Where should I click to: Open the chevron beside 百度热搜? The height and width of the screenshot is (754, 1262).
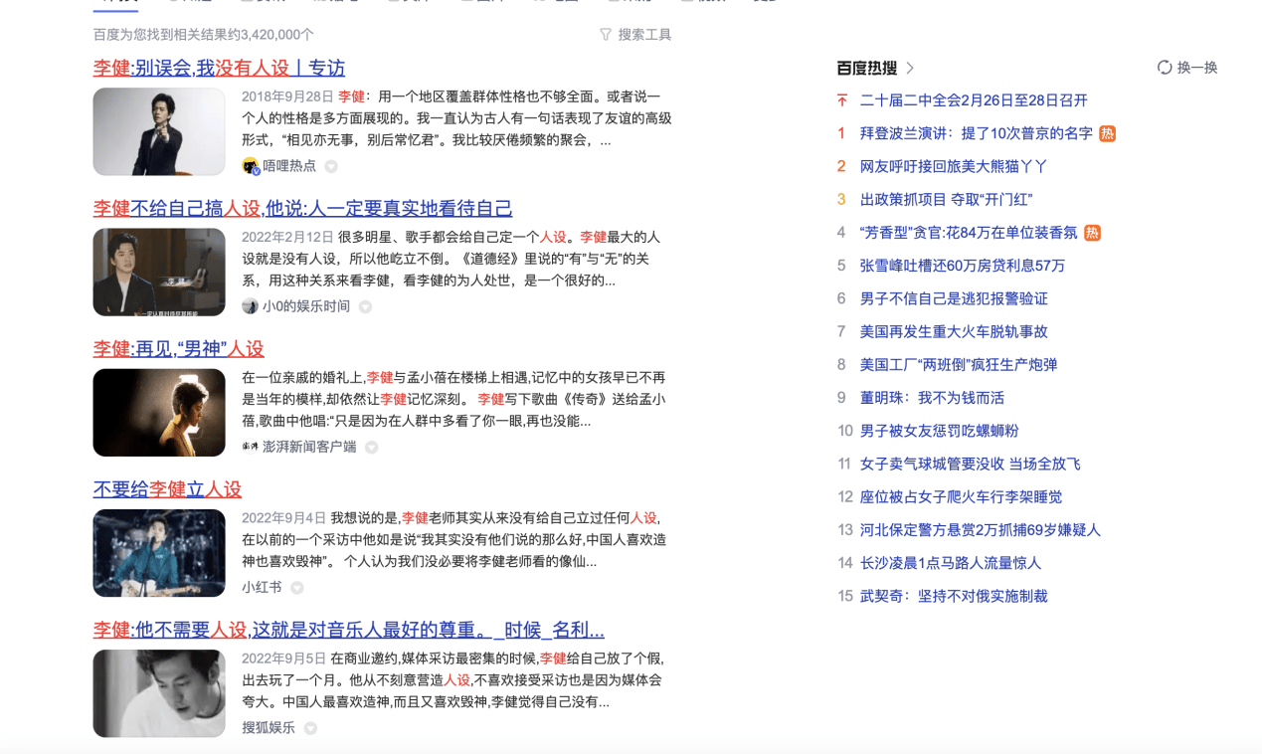click(910, 68)
